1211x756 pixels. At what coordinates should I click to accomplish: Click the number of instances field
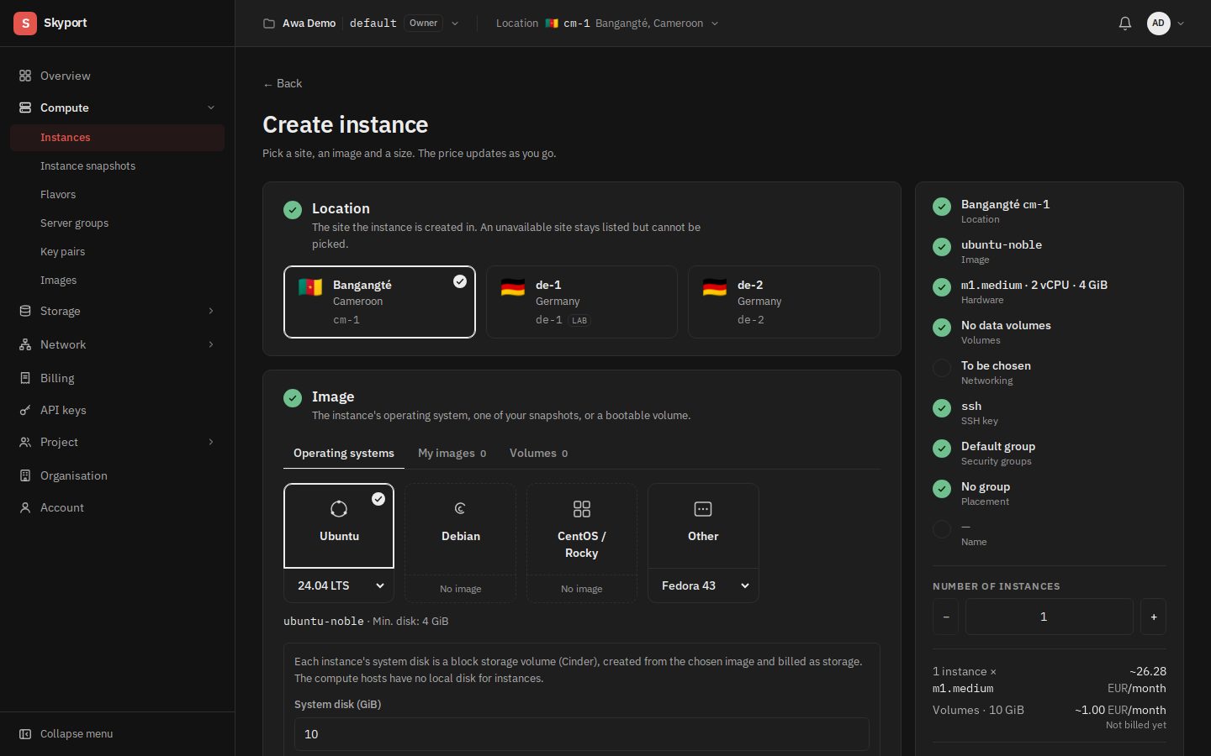(1050, 617)
